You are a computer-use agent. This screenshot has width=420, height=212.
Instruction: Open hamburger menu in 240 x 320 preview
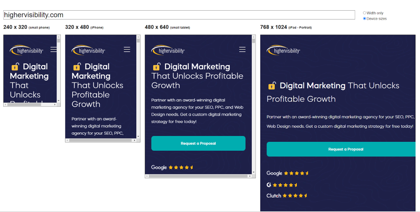[54, 50]
